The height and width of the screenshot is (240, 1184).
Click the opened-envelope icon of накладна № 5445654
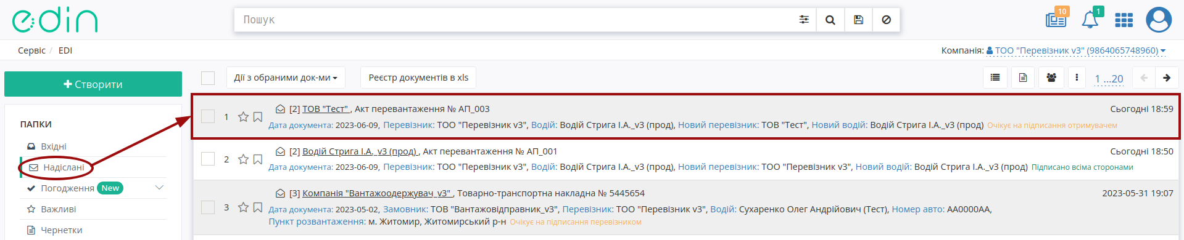coord(280,193)
